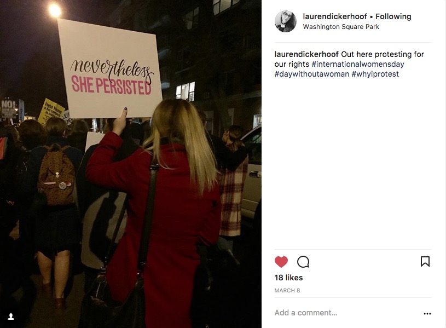The width and height of the screenshot is (446, 328).
Task: Open the March 8 post date link
Action: click(287, 290)
